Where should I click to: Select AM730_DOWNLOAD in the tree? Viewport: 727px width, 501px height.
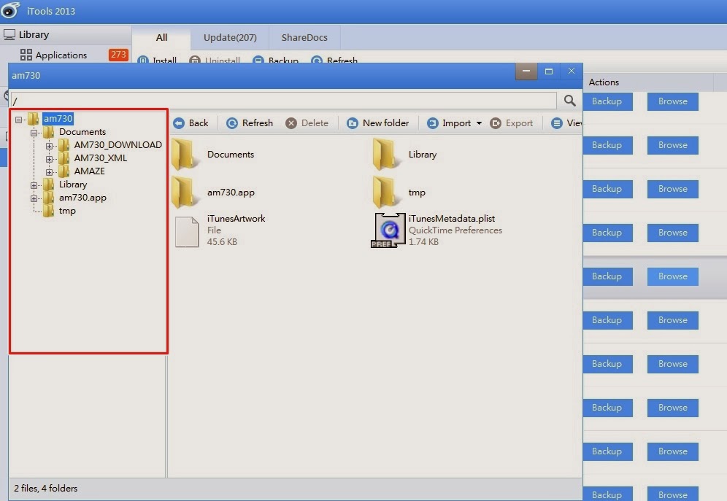[x=118, y=145]
